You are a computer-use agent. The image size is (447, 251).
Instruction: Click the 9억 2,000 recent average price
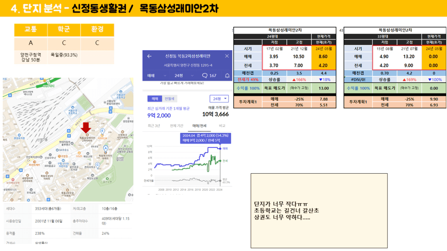(159, 115)
